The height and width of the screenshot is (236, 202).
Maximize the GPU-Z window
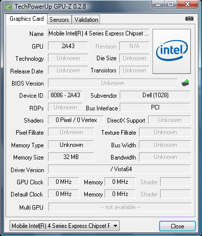(x=171, y=4)
